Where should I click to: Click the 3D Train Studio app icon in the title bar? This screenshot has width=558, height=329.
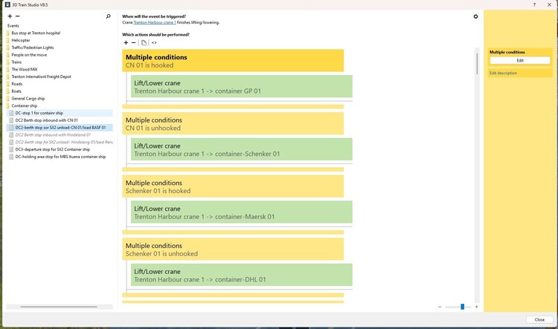click(x=7, y=4)
